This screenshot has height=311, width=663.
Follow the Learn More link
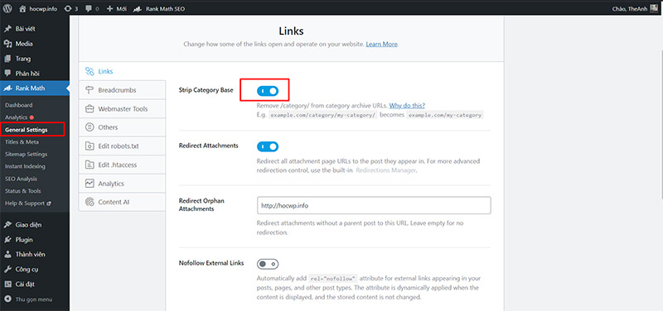(x=381, y=44)
